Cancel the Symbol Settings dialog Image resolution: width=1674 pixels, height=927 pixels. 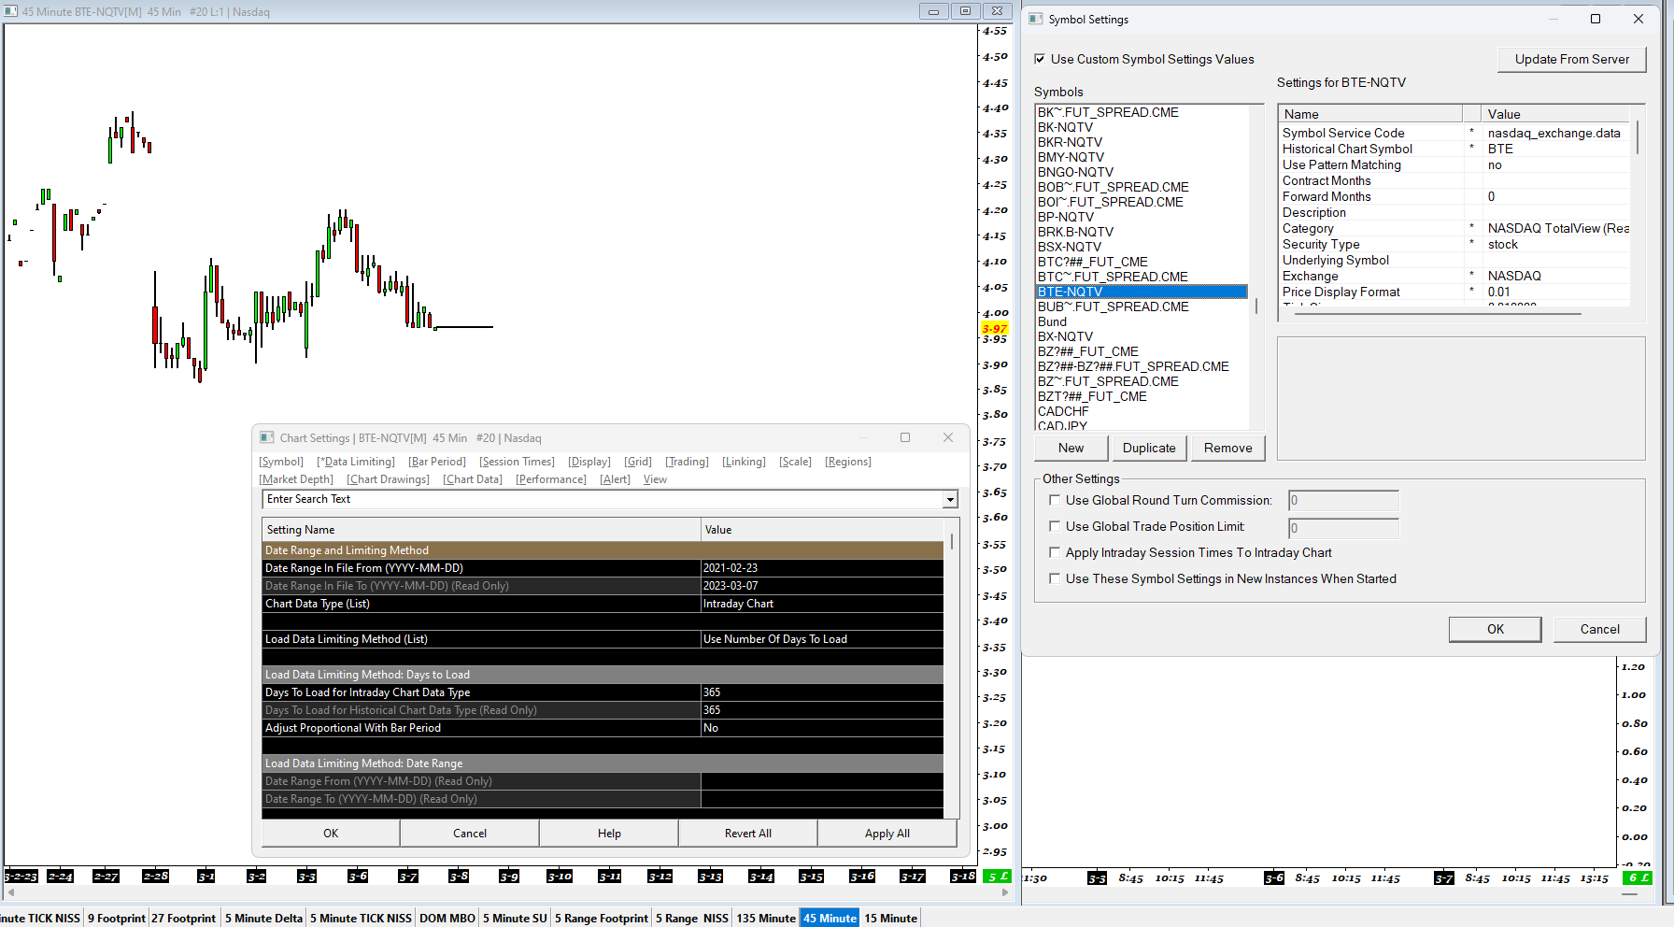(x=1599, y=630)
